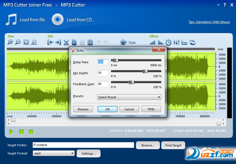This screenshot has width=236, height=164.
Task: Click the Load from CD... text
Action: tap(80, 20)
